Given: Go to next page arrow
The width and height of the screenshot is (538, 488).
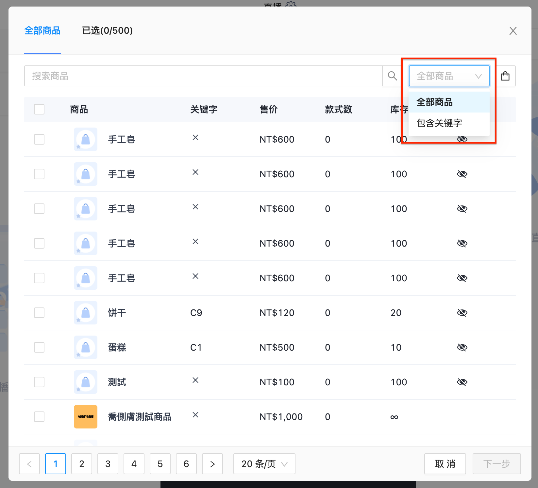Looking at the screenshot, I should pyautogui.click(x=212, y=464).
